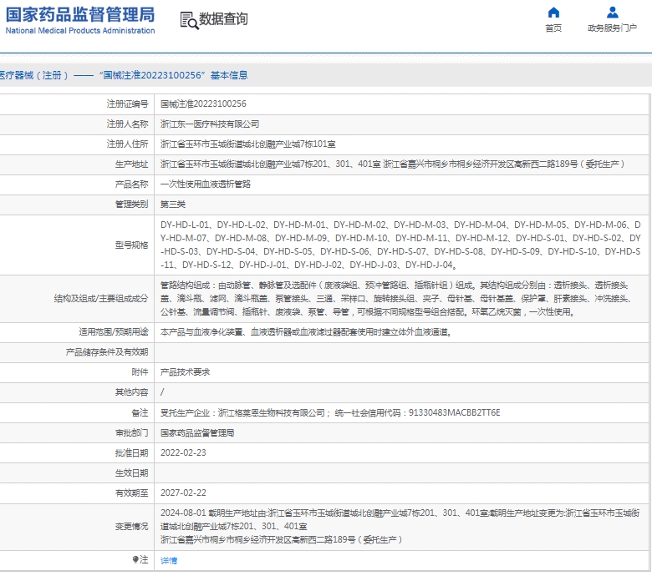
Task: Click the 备注 label
Action: click(x=140, y=412)
